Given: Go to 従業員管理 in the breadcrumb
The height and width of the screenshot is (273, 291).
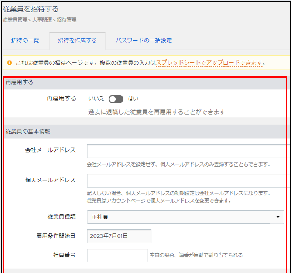Looking at the screenshot, I should tap(15, 20).
